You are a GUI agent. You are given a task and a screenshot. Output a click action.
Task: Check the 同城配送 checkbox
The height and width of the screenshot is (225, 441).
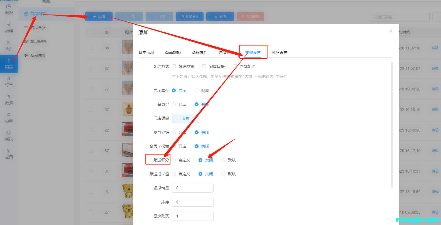pyautogui.click(x=235, y=66)
